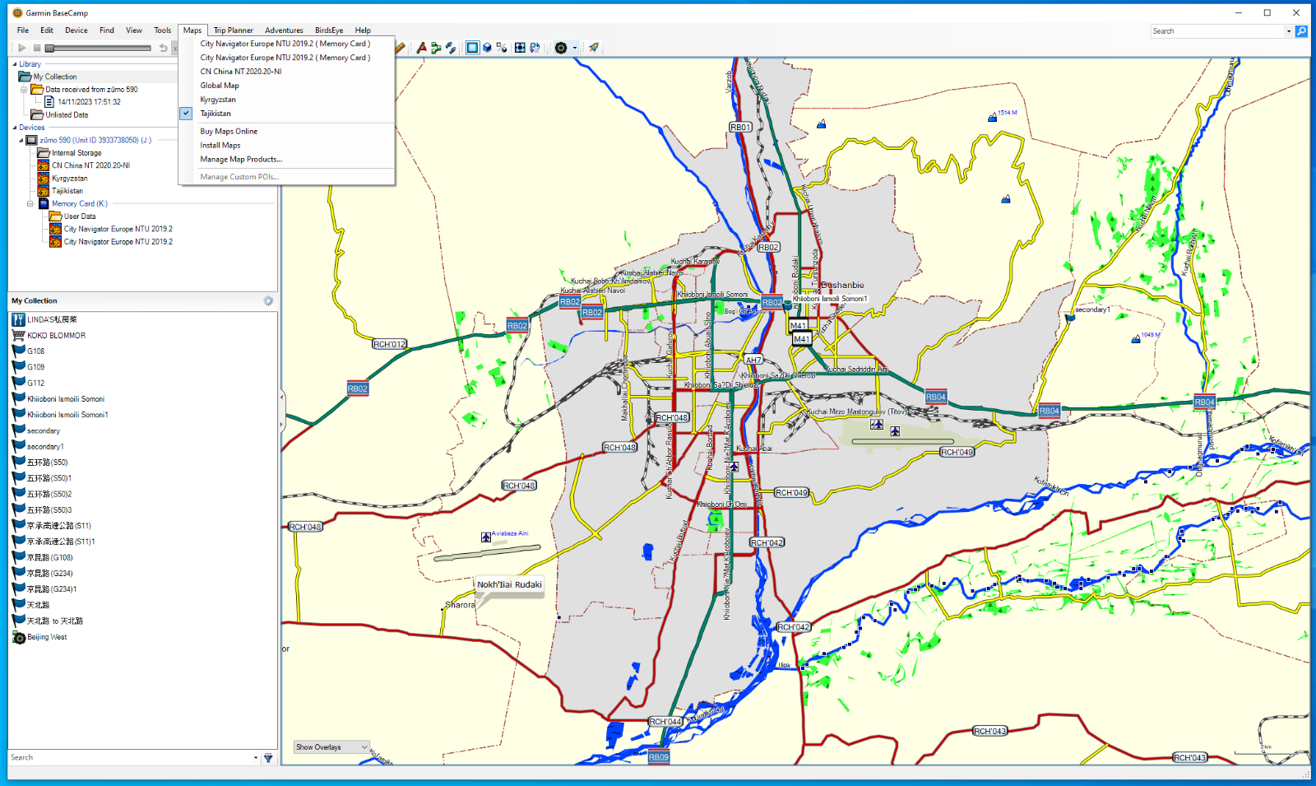Select CN China NT 2020.20-NI menu entry
This screenshot has height=786, width=1316.
[x=286, y=72]
